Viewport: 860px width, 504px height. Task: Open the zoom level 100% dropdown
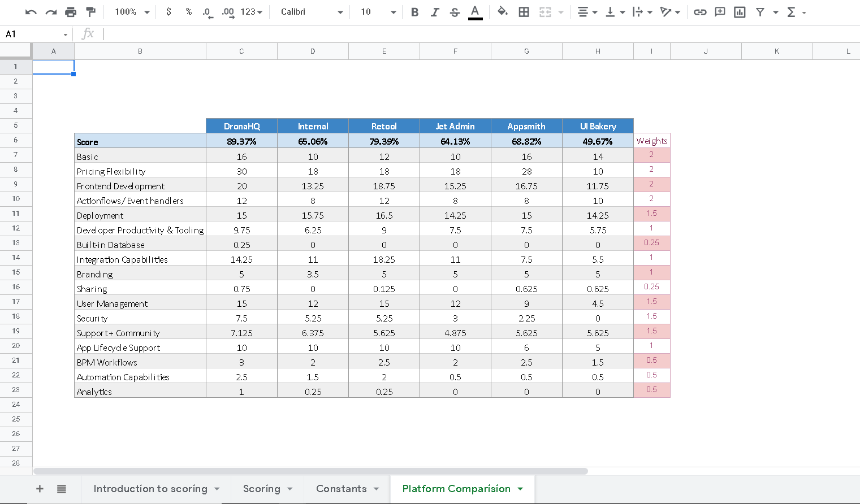point(132,12)
